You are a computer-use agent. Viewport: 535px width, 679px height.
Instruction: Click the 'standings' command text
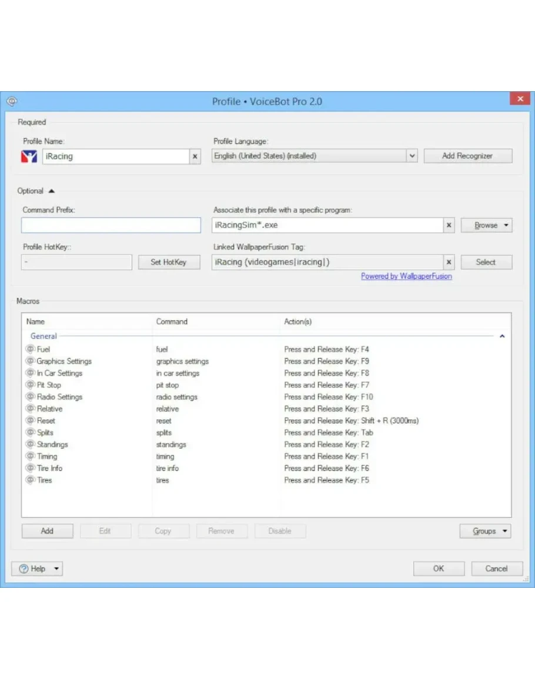171,444
